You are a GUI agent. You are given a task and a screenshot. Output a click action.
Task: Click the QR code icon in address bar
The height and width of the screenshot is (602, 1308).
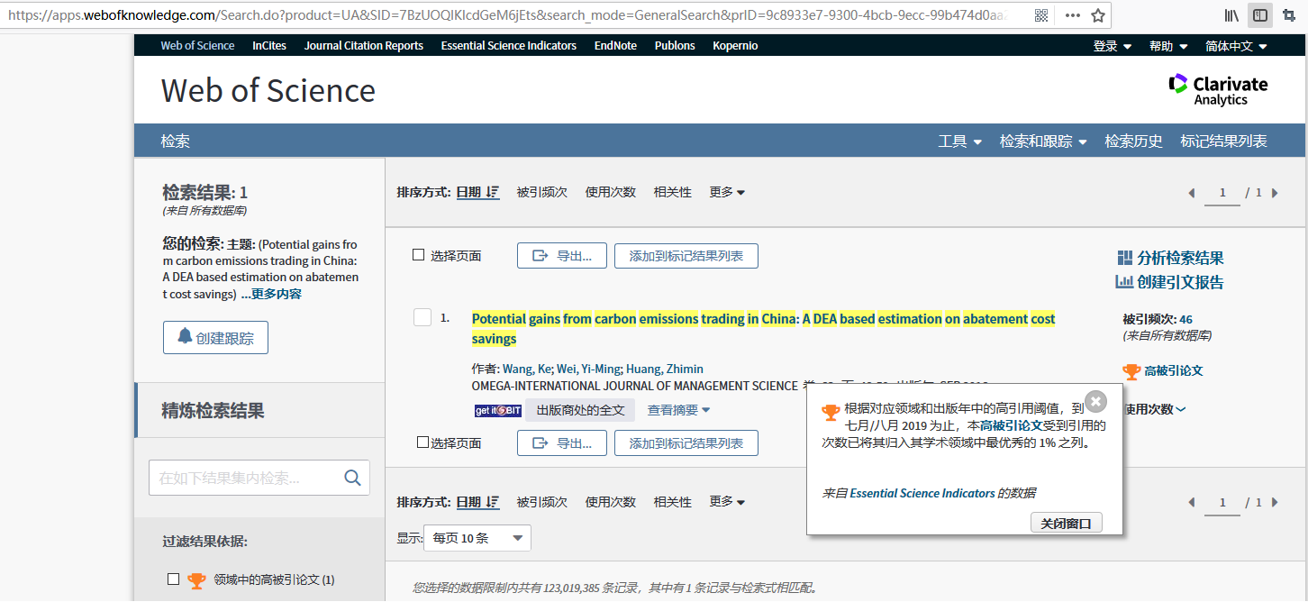1041,15
